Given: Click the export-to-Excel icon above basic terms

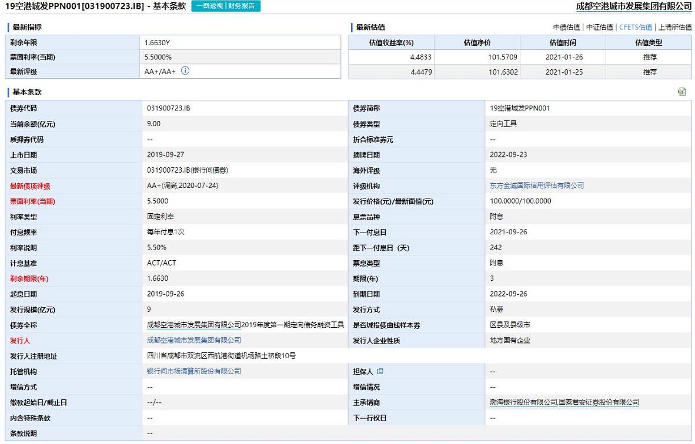Looking at the screenshot, I should [x=681, y=92].
